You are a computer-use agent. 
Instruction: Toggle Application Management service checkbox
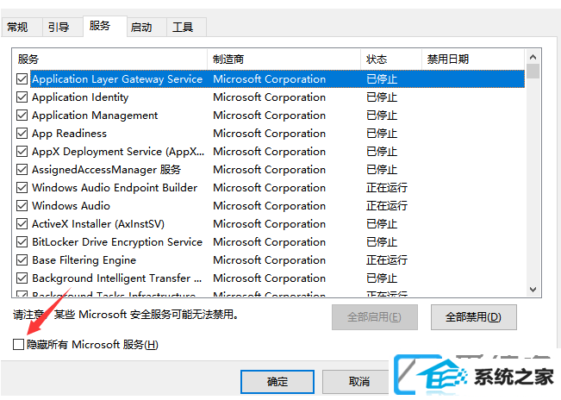[x=22, y=116]
